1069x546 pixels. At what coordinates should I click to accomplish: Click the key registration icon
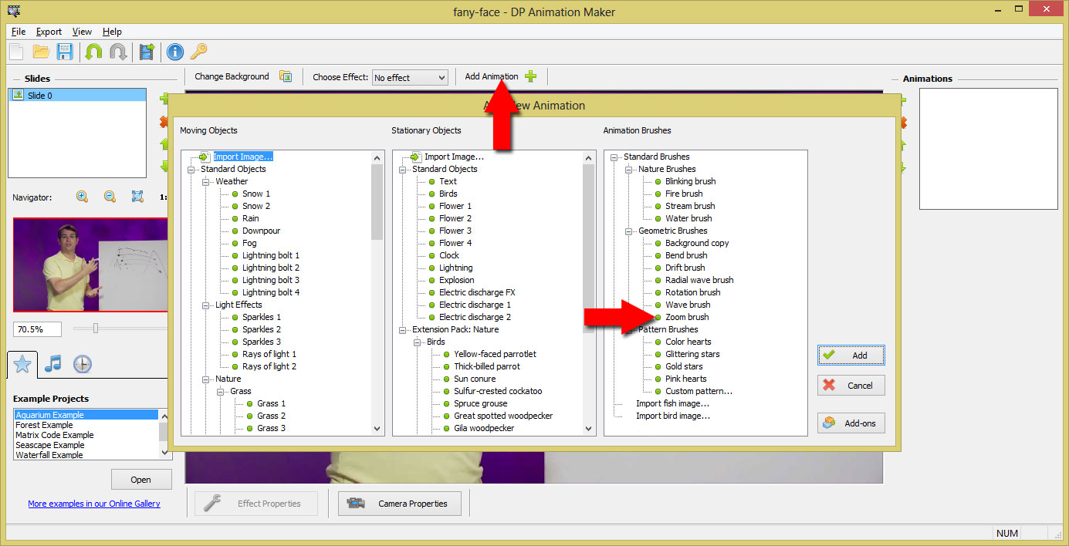[199, 52]
